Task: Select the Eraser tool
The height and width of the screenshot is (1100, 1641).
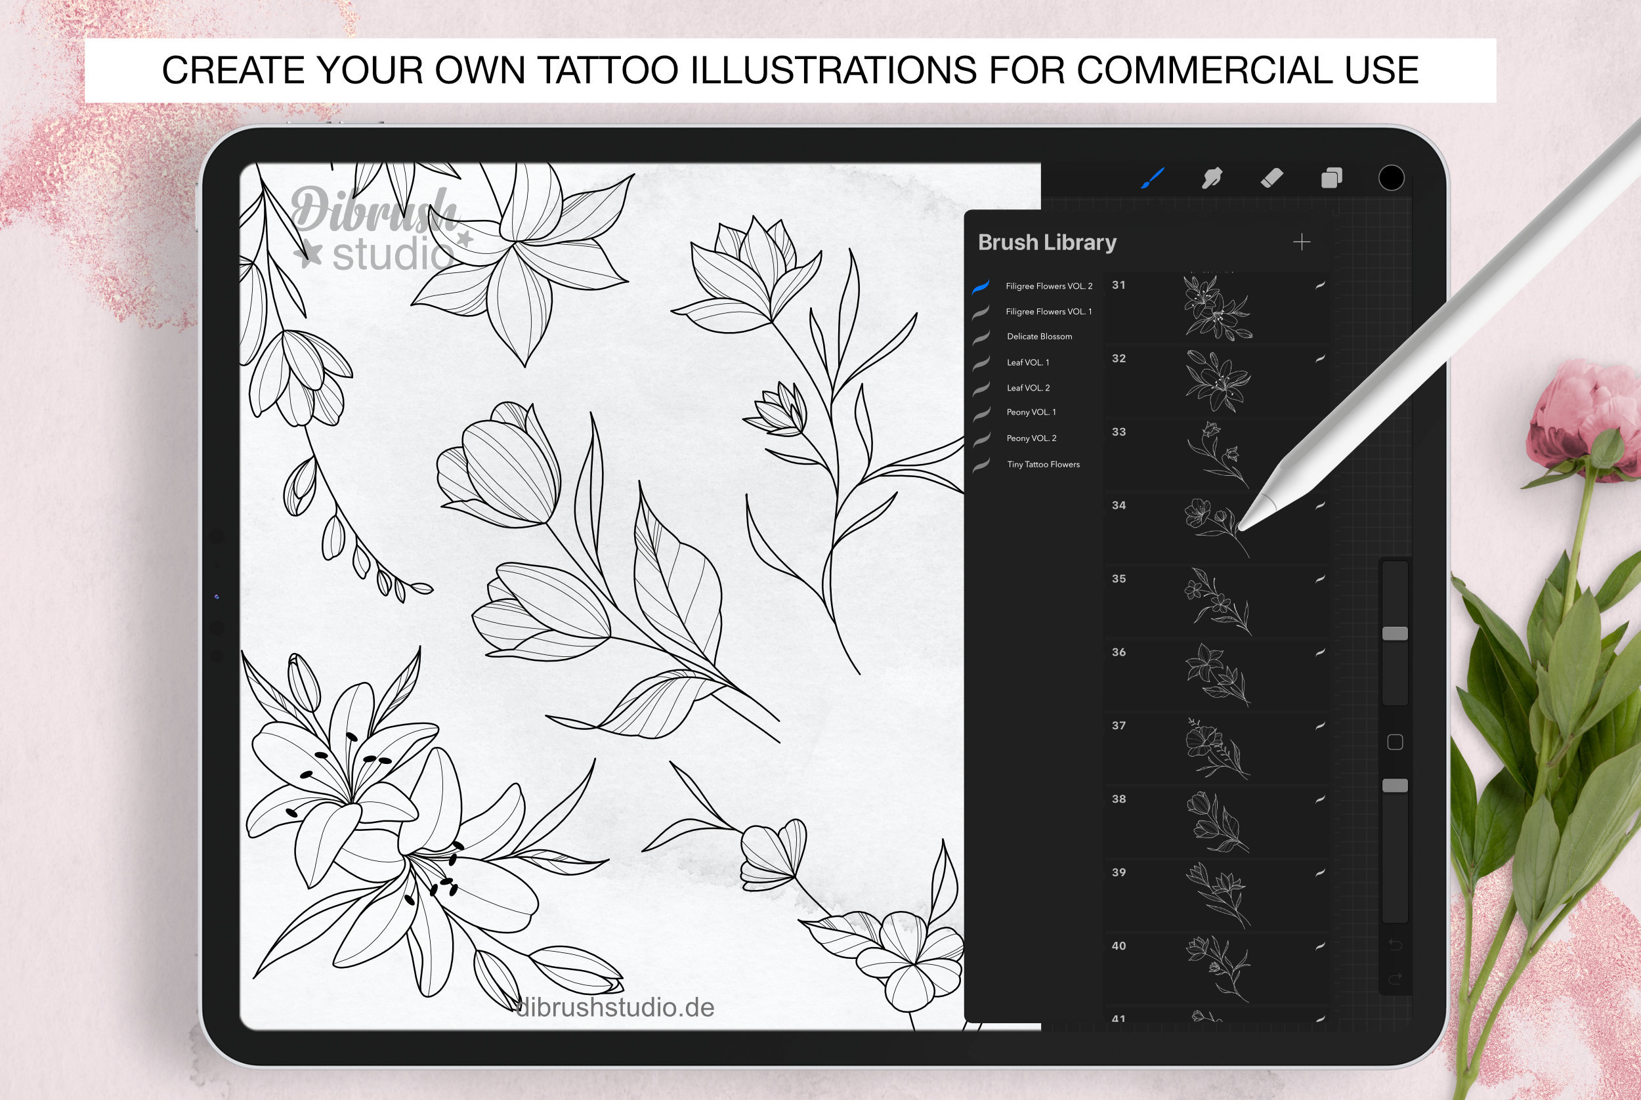Action: coord(1272,178)
